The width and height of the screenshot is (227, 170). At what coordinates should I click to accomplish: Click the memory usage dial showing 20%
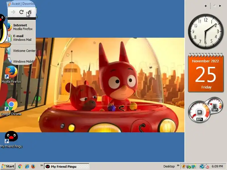(x=215, y=105)
